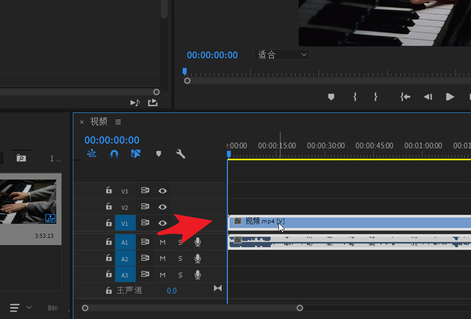Image resolution: width=471 pixels, height=319 pixels.
Task: Enable voice-over record on track A1
Action: click(198, 242)
